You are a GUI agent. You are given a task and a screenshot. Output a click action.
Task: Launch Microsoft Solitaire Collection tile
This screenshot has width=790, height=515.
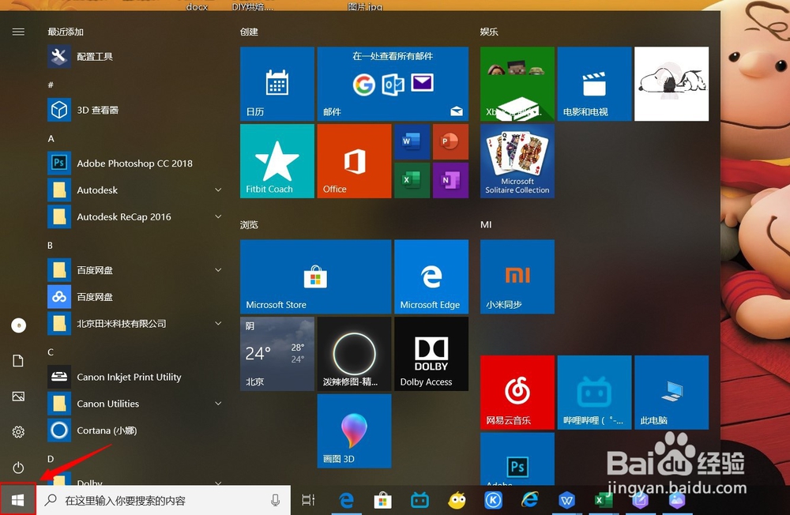point(517,161)
